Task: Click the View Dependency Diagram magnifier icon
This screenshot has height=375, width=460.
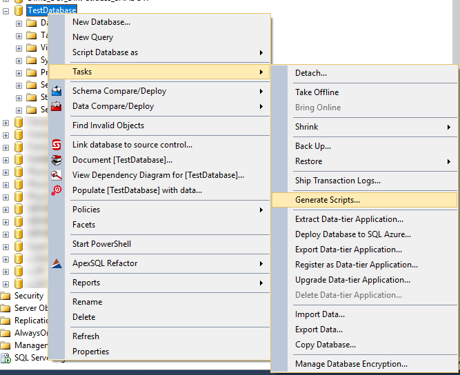Action: pyautogui.click(x=57, y=175)
